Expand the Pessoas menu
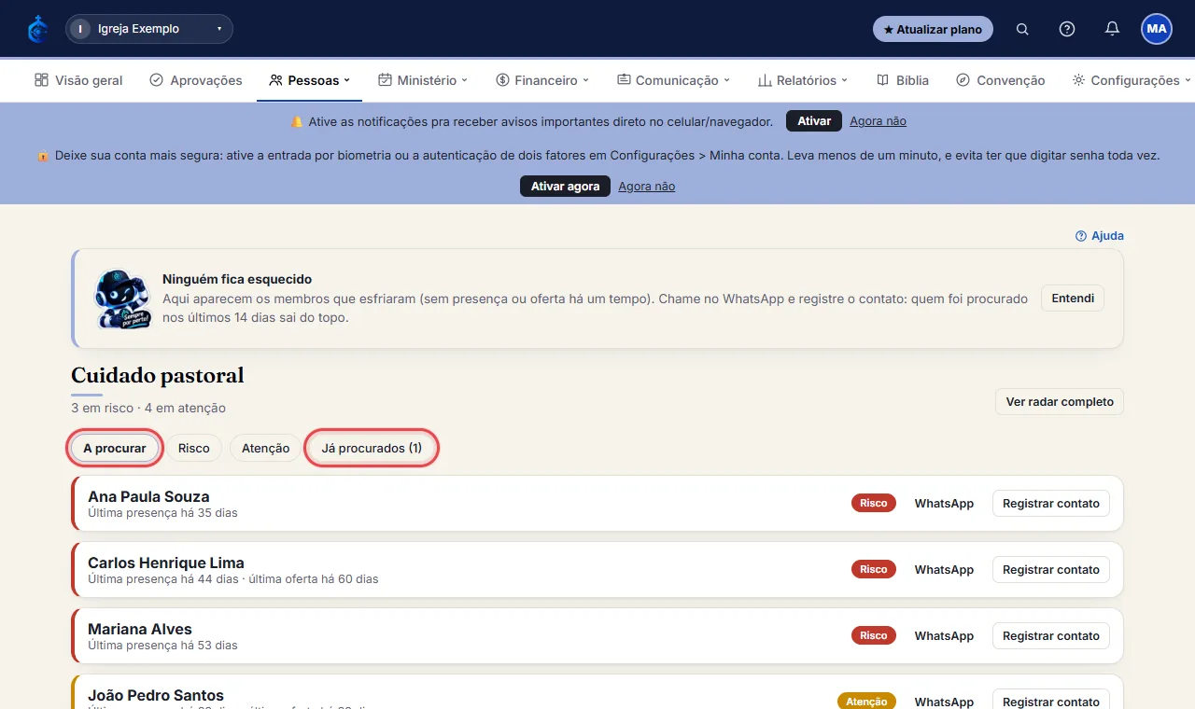The height and width of the screenshot is (709, 1195). tap(309, 80)
